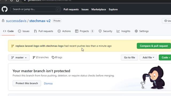Click the Insights tab graph icon

click(x=118, y=31)
